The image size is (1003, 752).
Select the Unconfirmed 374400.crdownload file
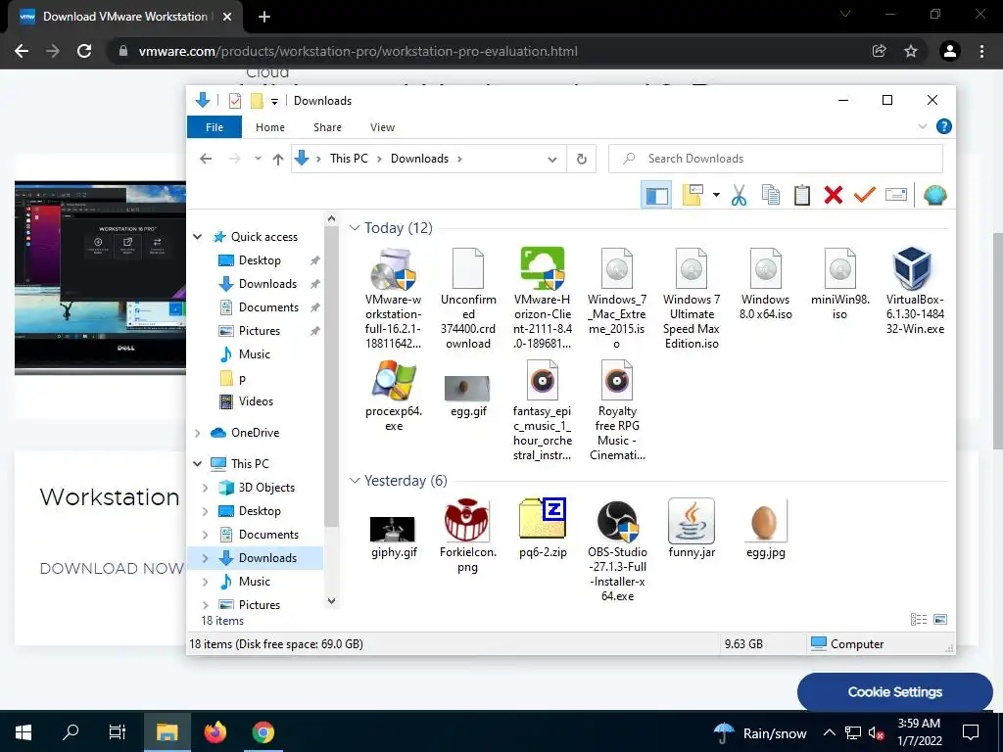468,298
